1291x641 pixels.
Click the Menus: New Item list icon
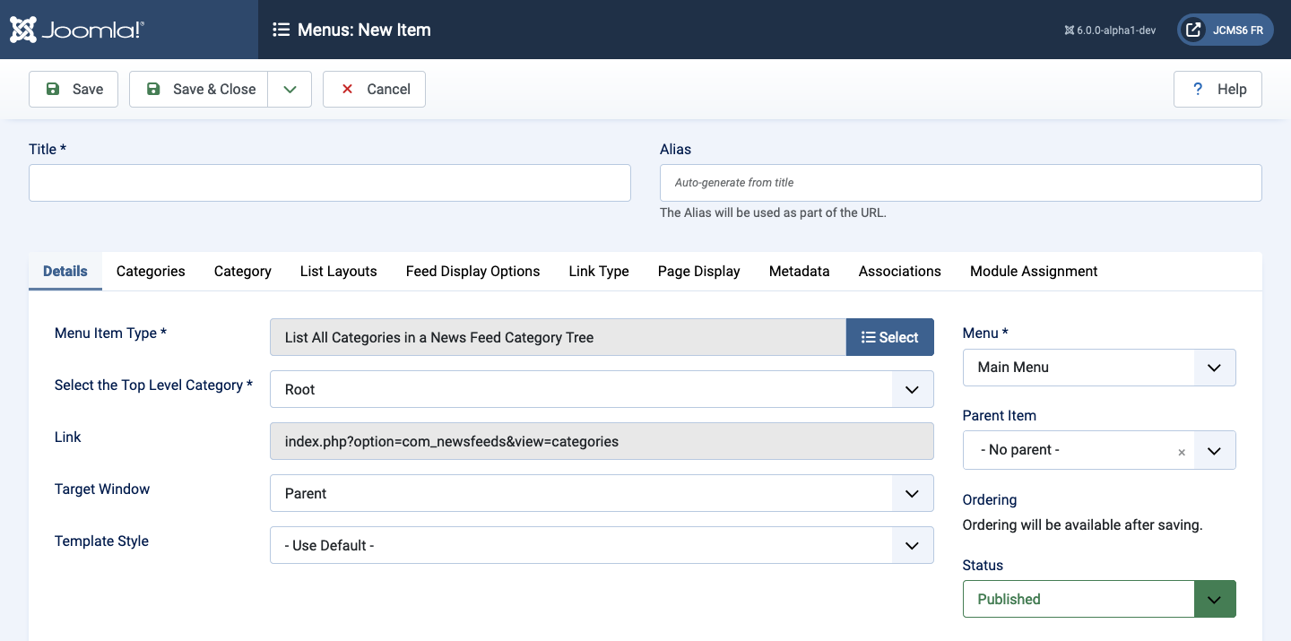[x=281, y=30]
